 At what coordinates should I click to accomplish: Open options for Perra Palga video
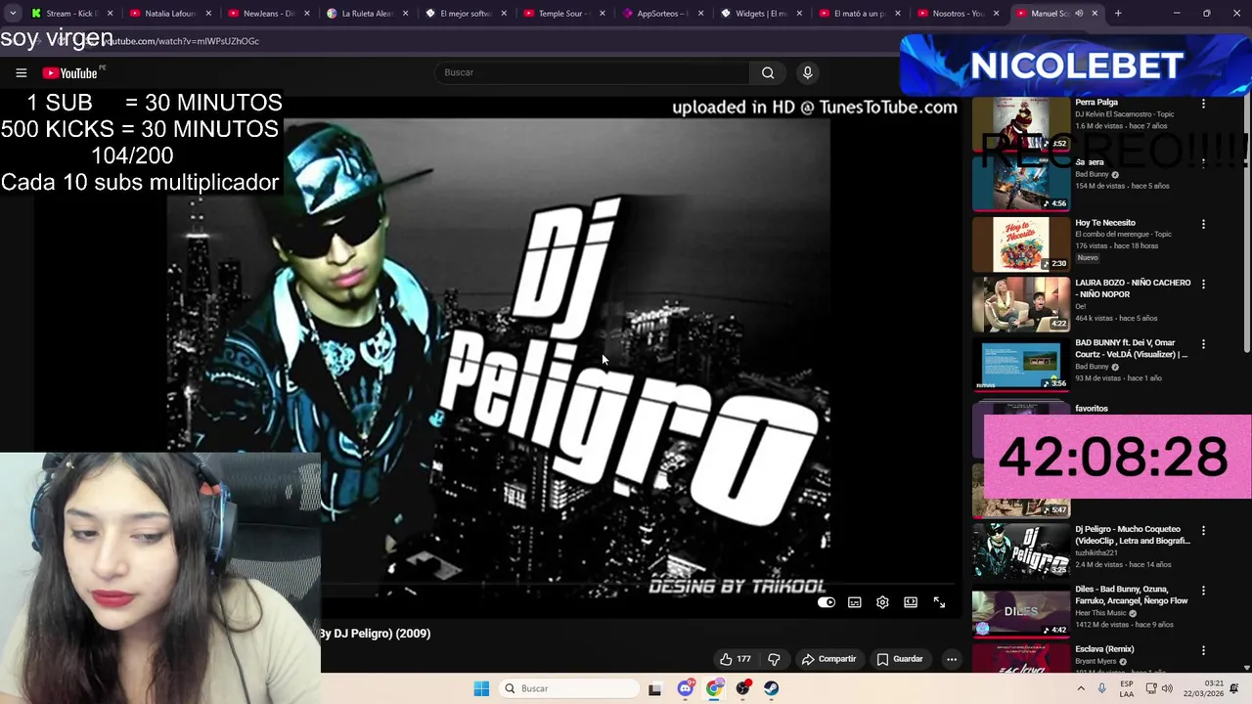[1203, 103]
